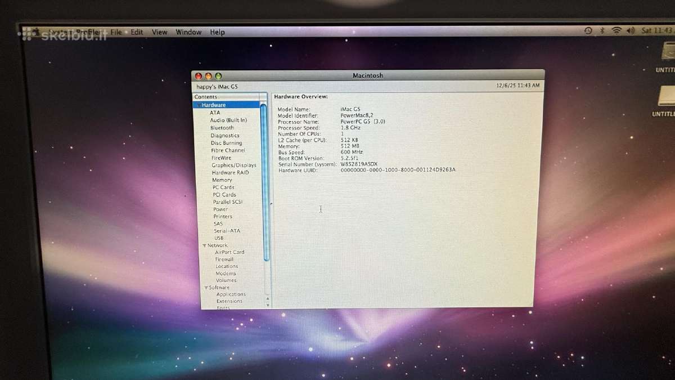Select the PCI Cards entry
Screen dimensions: 675x380
point(224,195)
